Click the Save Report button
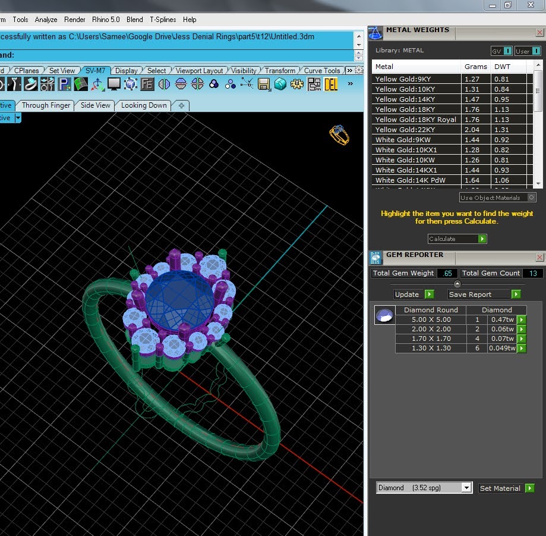This screenshot has width=546, height=536. coord(484,294)
